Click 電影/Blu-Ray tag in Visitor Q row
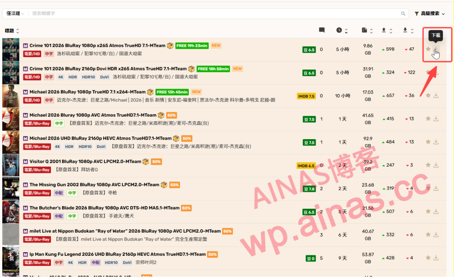 pos(37,170)
